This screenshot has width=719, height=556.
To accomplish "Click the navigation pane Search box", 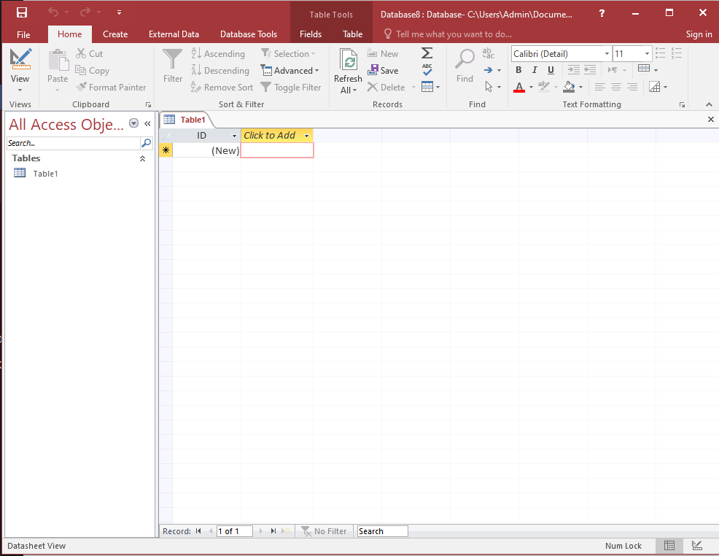I will click(73, 143).
